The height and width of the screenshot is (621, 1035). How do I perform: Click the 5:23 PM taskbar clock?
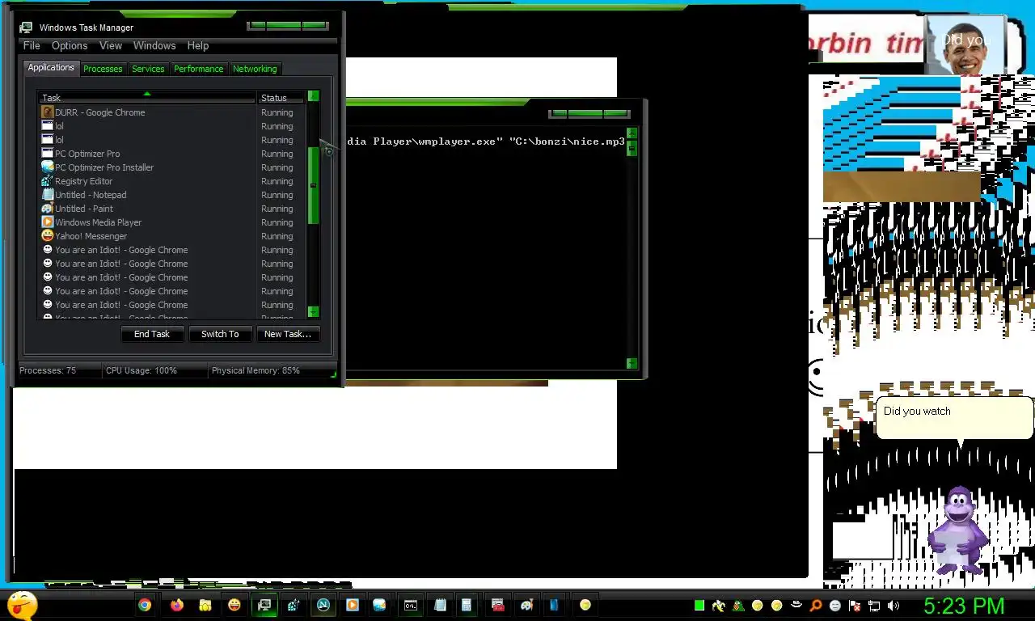click(x=964, y=606)
